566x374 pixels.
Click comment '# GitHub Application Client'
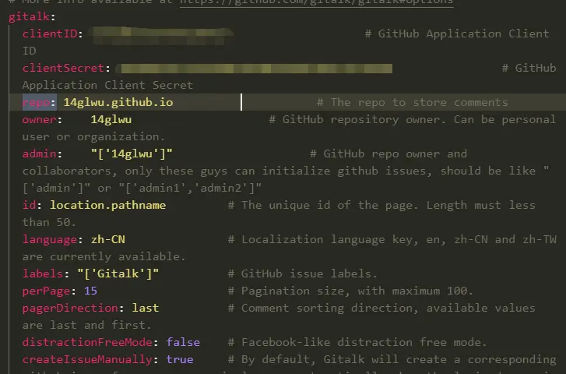(x=457, y=34)
